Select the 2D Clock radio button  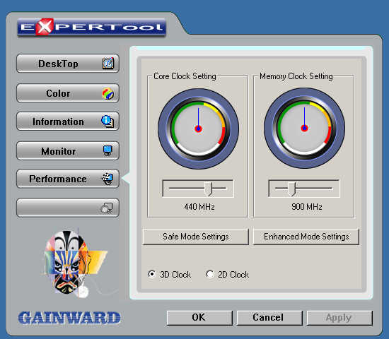(x=209, y=274)
